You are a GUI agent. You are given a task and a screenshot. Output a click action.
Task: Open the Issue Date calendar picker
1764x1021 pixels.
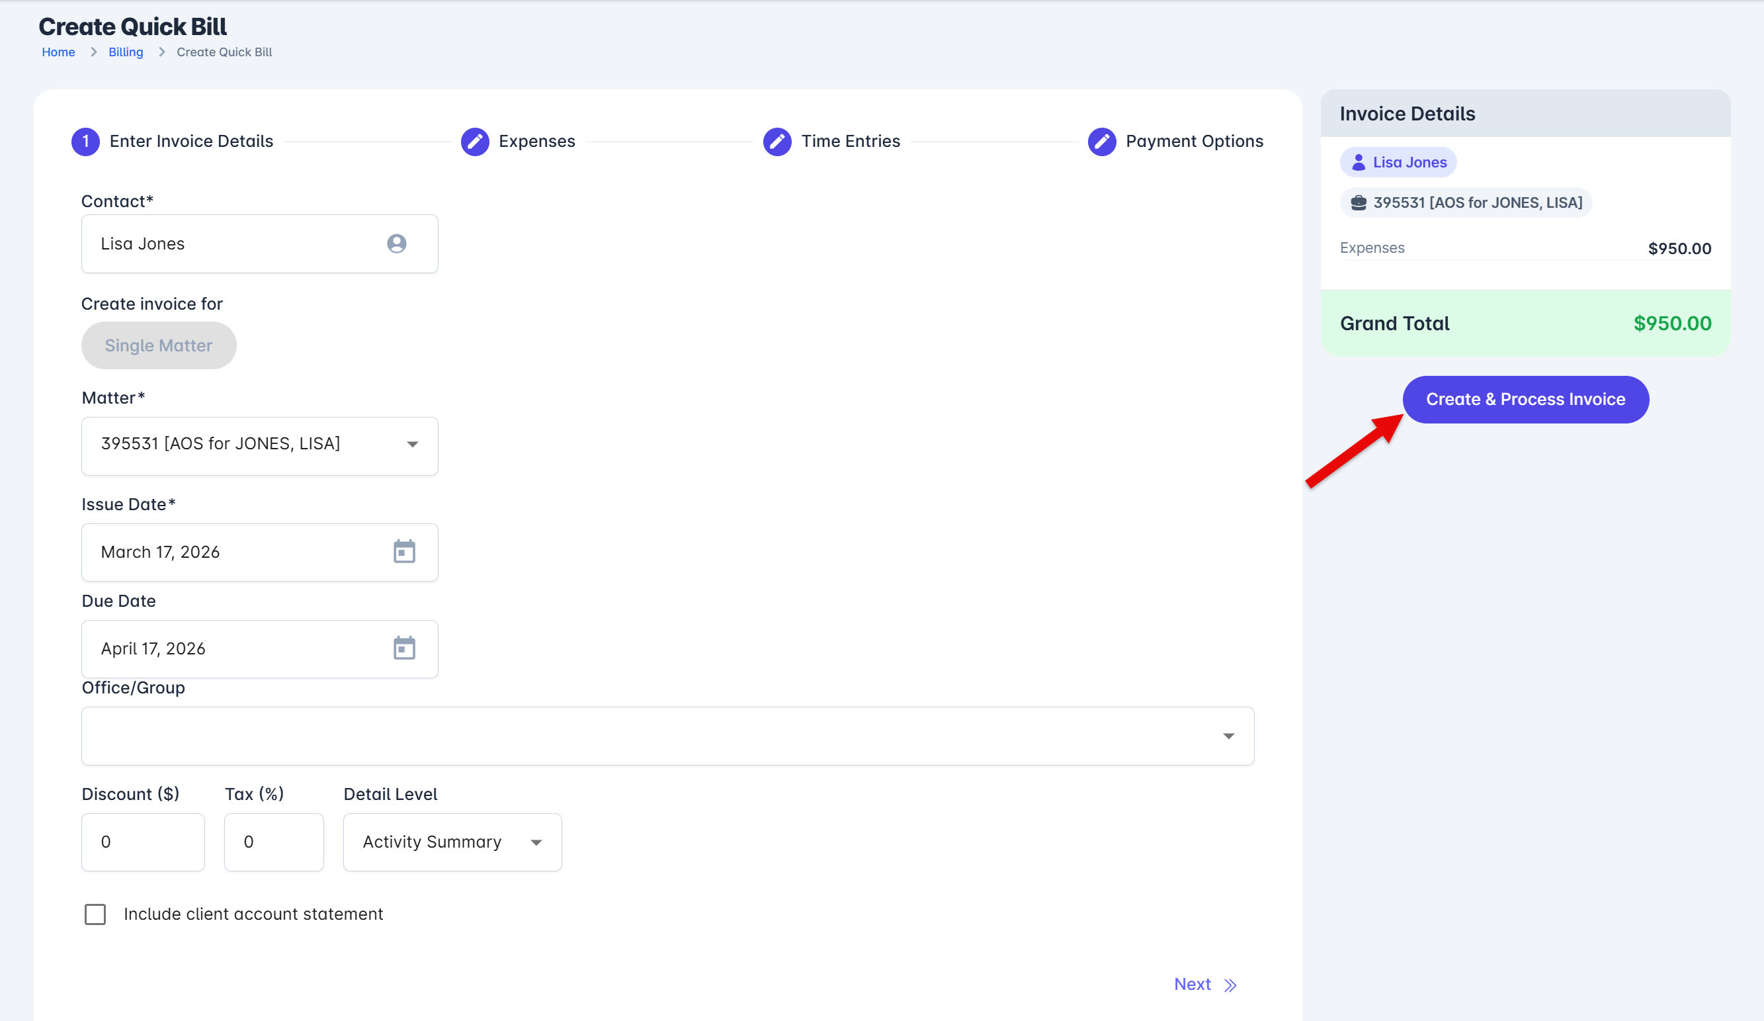pos(404,552)
